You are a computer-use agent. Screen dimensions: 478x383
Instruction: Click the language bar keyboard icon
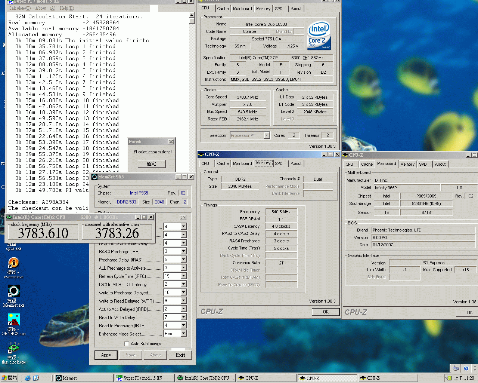pos(456,368)
